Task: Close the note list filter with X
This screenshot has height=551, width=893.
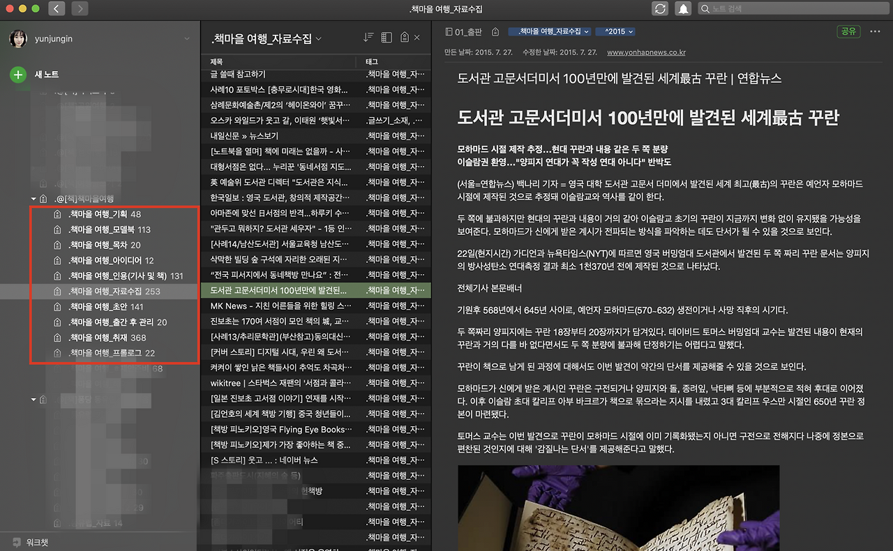Action: point(417,38)
